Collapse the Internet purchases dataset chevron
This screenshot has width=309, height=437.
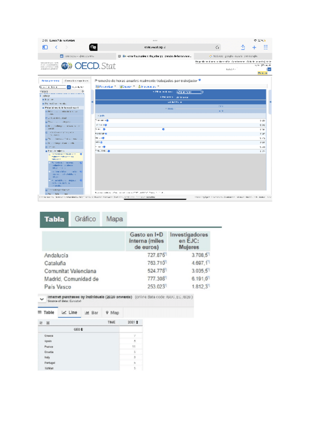pos(42,299)
